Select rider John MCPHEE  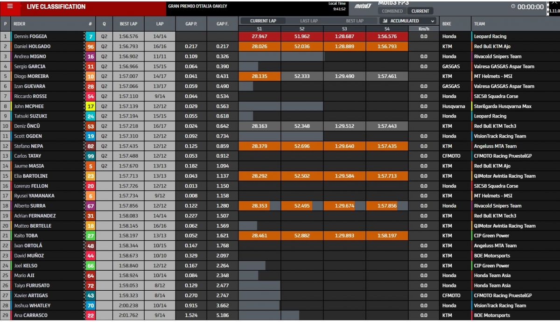tap(29, 106)
